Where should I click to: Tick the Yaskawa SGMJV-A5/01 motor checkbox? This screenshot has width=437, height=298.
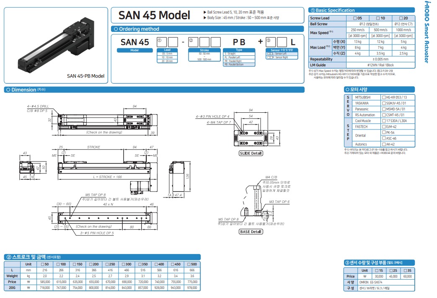coord(384,103)
